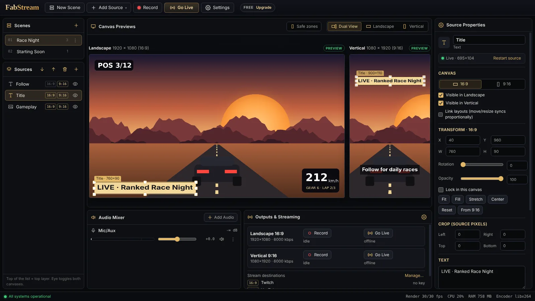Uncheck Visible in Landscape
The image size is (535, 301).
tap(441, 95)
